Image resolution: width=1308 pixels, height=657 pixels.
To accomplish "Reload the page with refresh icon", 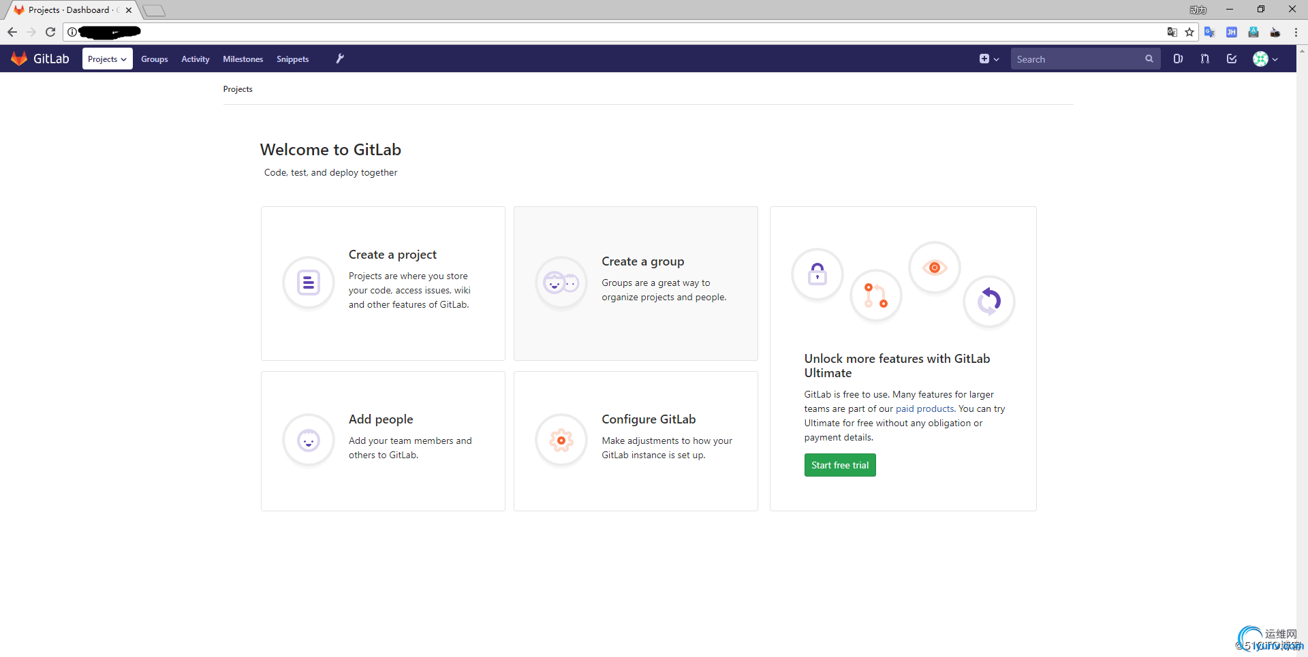I will 50,32.
